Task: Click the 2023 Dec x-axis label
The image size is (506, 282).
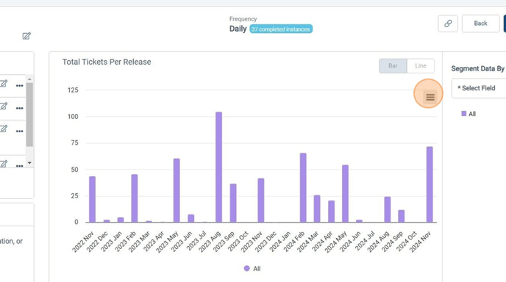Action: pos(266,242)
